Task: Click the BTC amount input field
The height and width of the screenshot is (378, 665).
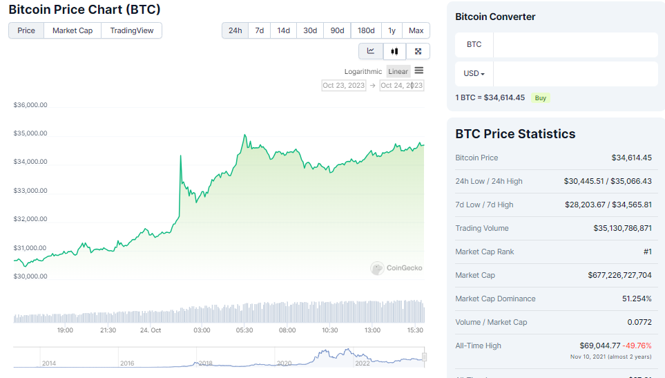Action: pyautogui.click(x=574, y=44)
